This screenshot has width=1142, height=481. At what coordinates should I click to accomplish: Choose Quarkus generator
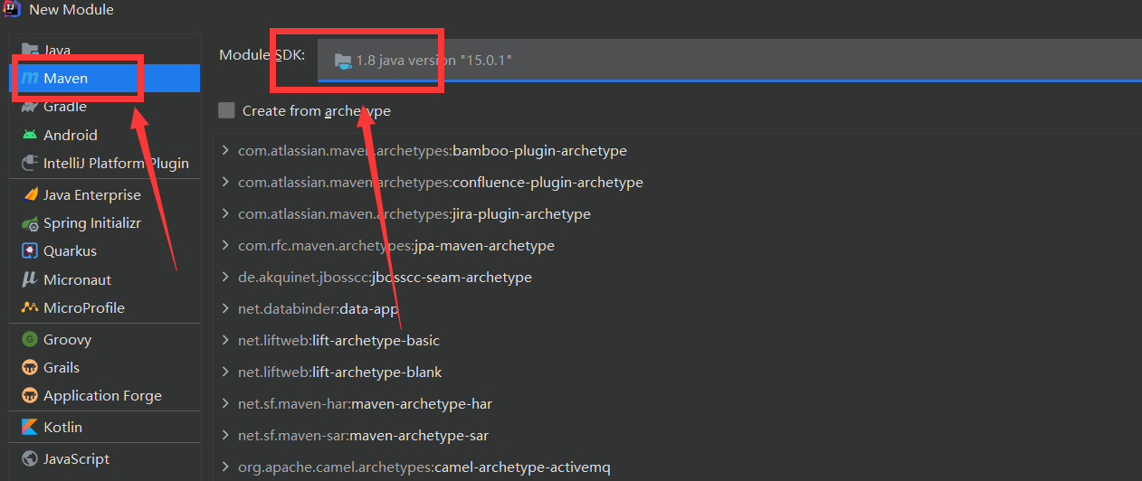click(x=105, y=250)
